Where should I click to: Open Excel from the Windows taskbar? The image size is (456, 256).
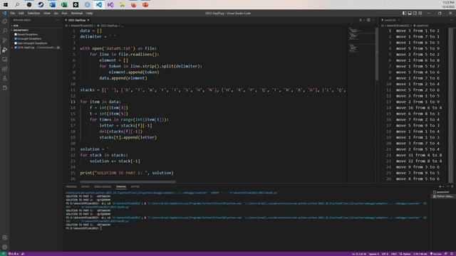pyautogui.click(x=64, y=5)
